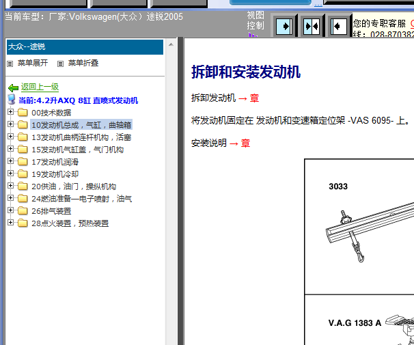Click the V.A.G 1383 A illustration

400,329
